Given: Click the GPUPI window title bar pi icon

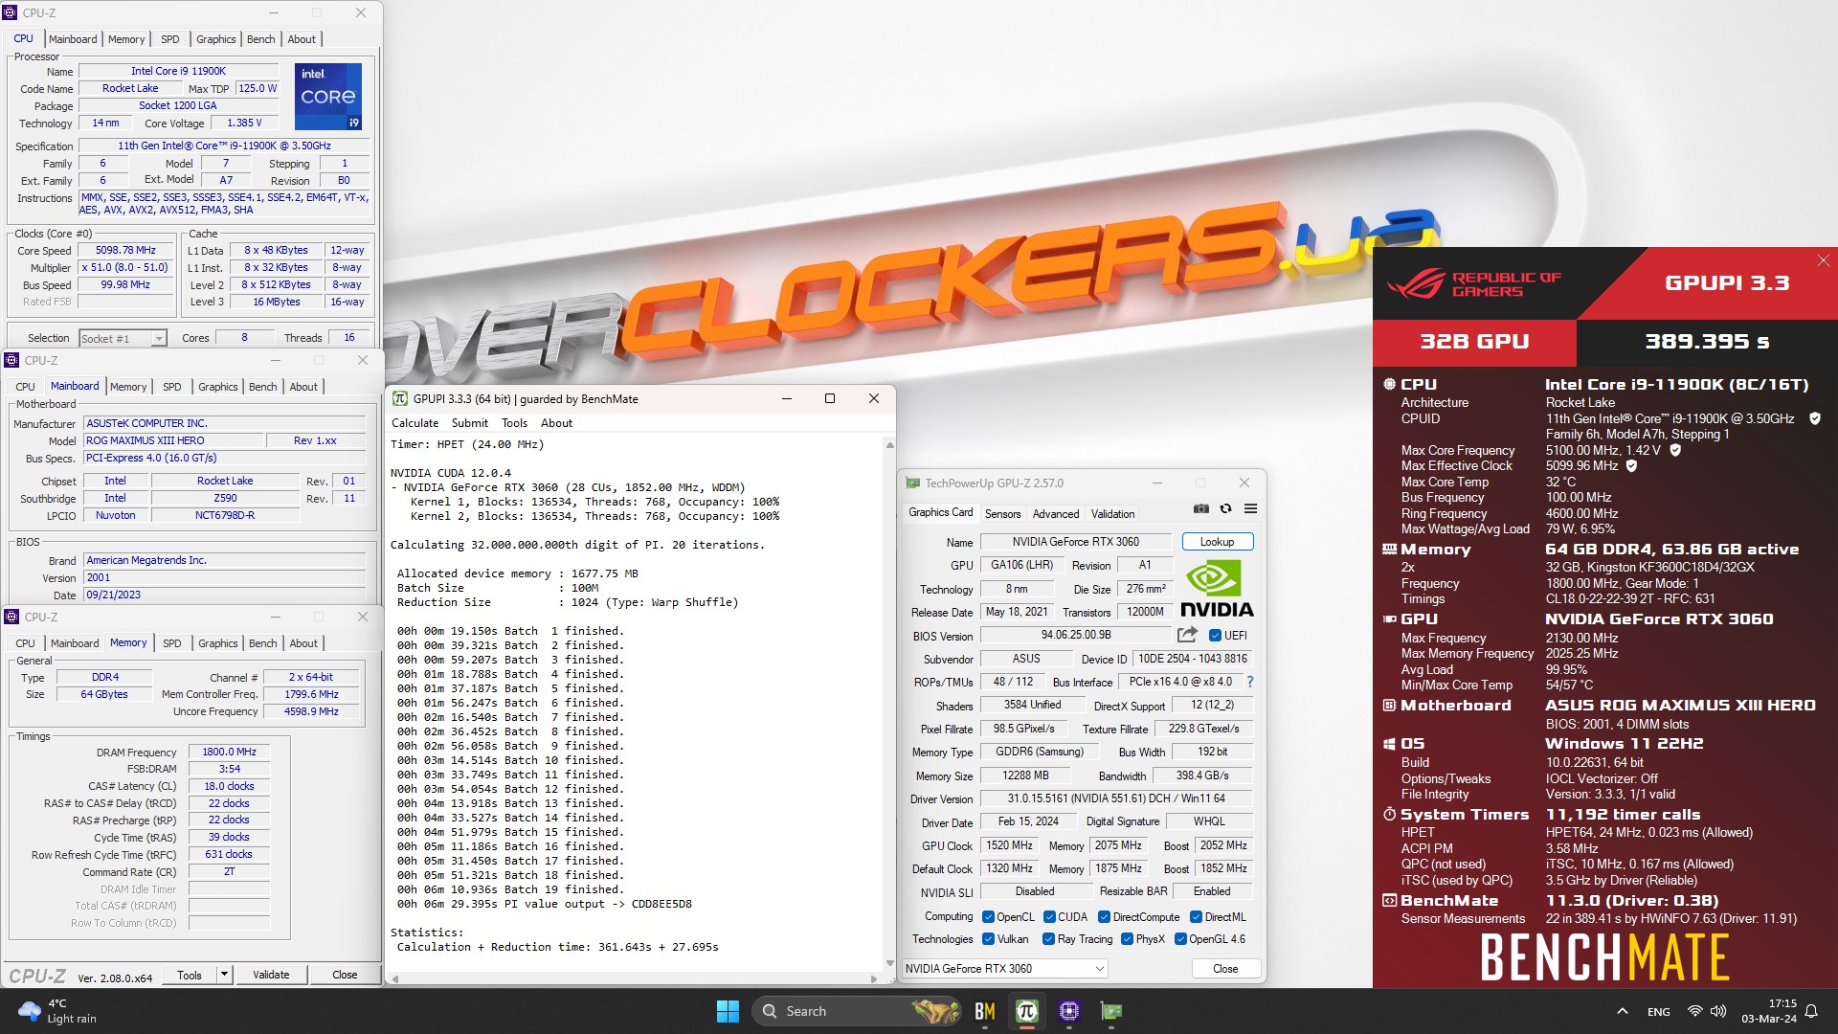Looking at the screenshot, I should coord(400,398).
